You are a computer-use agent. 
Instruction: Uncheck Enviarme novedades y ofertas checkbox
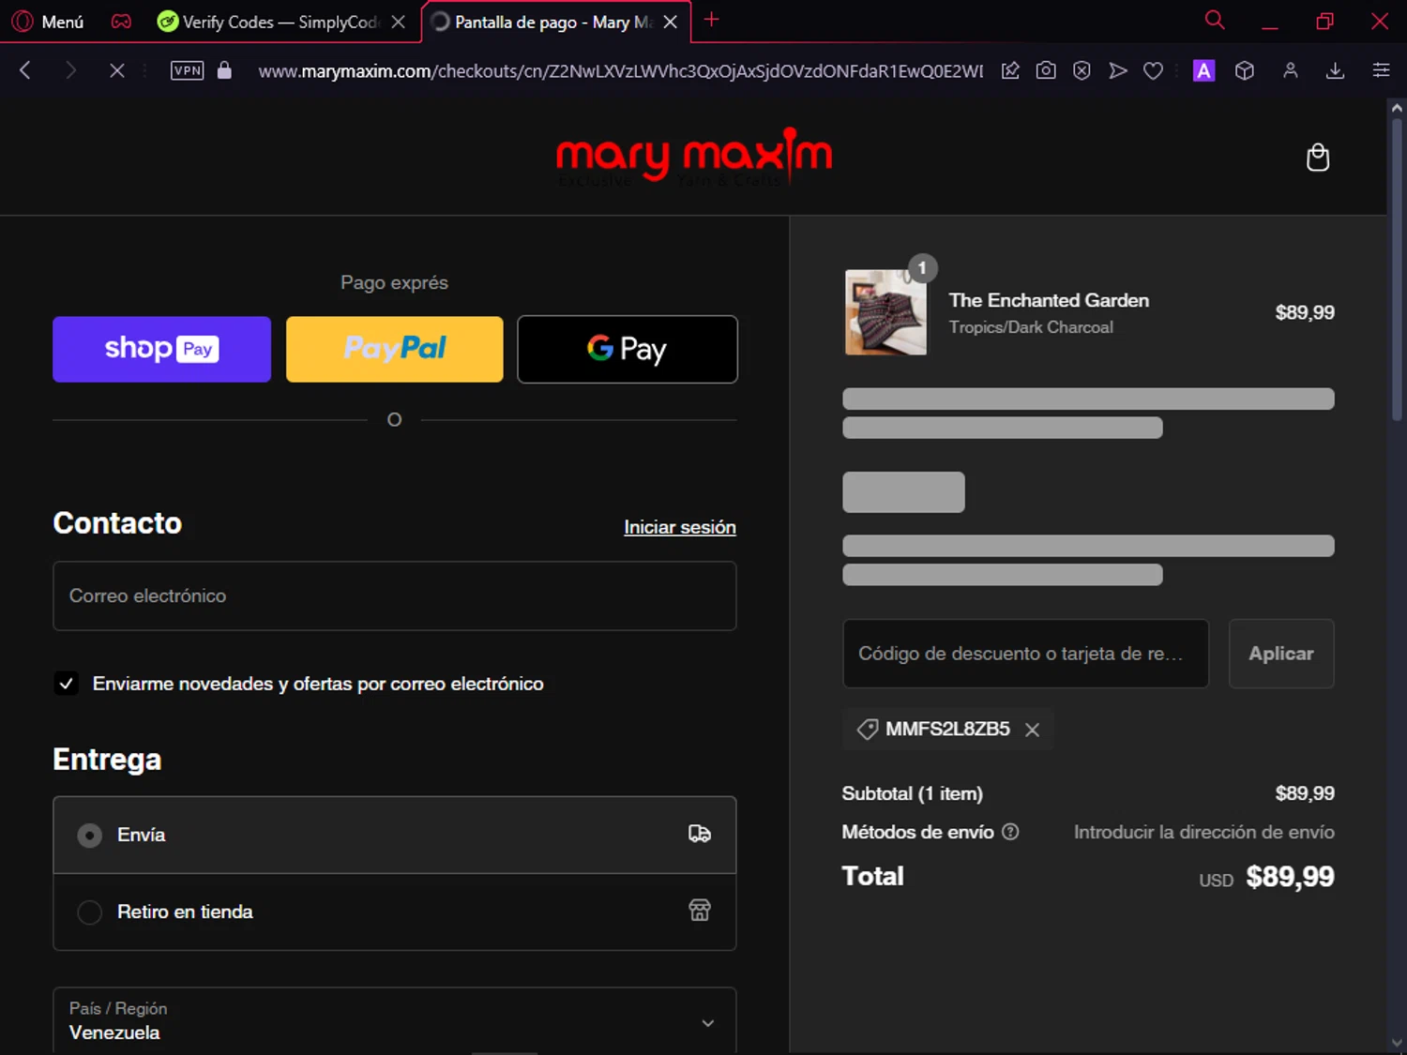pos(66,684)
